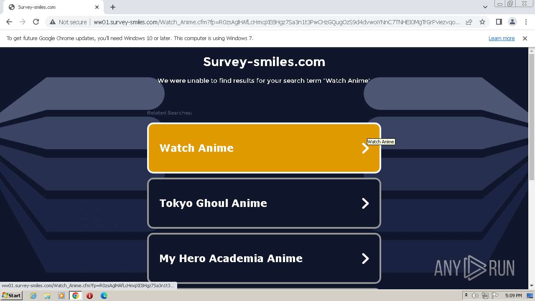The height and width of the screenshot is (301, 535).
Task: Click chevron on My Hero Academia Anime
Action: click(365, 258)
